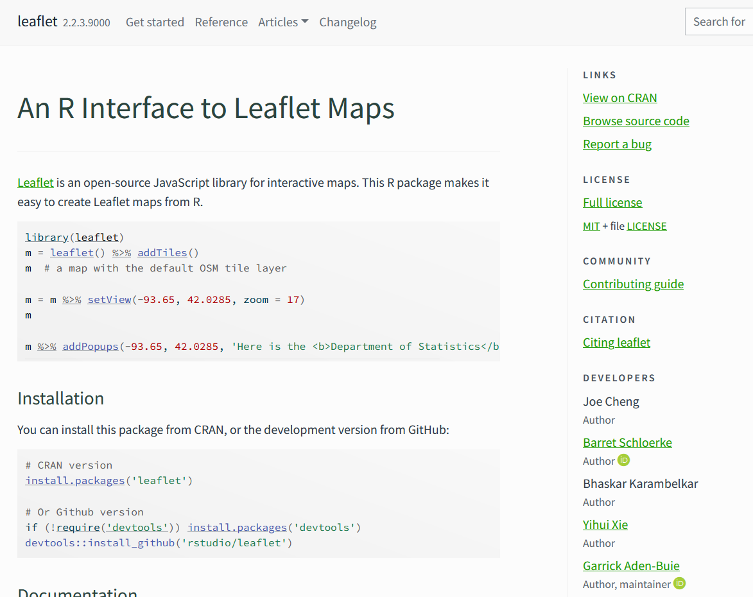Image resolution: width=753 pixels, height=597 pixels.
Task: Click the leaflet brand title in navbar
Action: (x=37, y=21)
